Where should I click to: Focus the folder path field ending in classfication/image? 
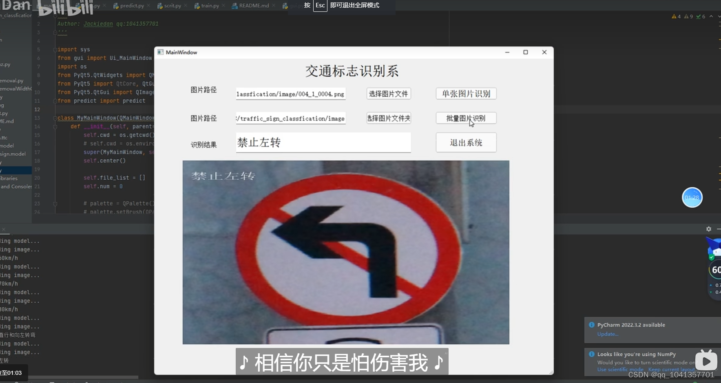291,118
